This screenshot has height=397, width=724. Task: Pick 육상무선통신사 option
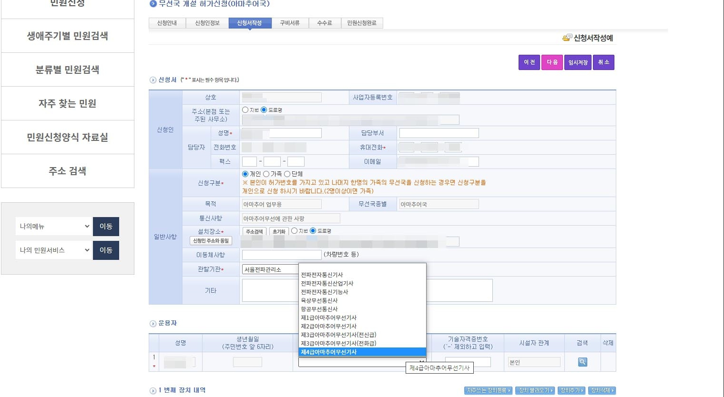362,300
